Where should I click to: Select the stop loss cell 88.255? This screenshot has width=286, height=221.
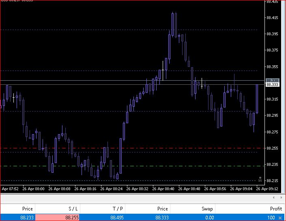58,217
